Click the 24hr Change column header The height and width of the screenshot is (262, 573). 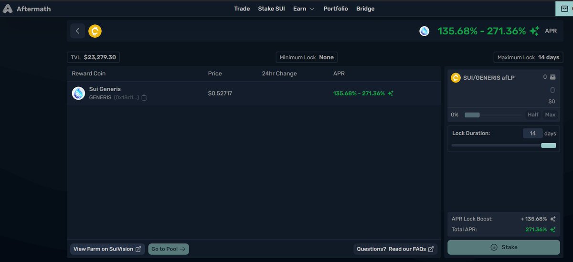pos(279,73)
